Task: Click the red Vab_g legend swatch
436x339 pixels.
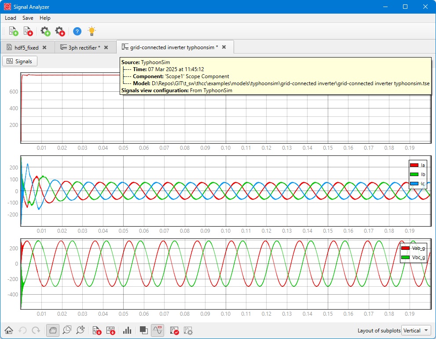Action: pos(406,249)
